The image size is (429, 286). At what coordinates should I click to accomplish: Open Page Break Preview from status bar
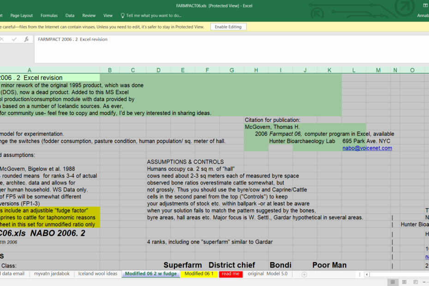point(416,282)
